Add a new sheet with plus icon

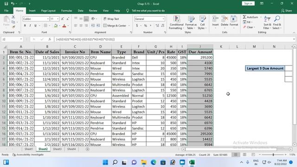87,149
